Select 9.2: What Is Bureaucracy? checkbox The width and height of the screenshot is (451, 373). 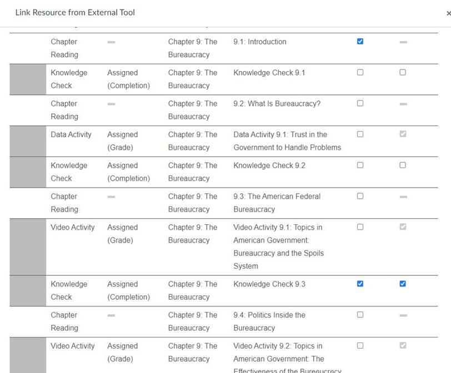tap(360, 104)
